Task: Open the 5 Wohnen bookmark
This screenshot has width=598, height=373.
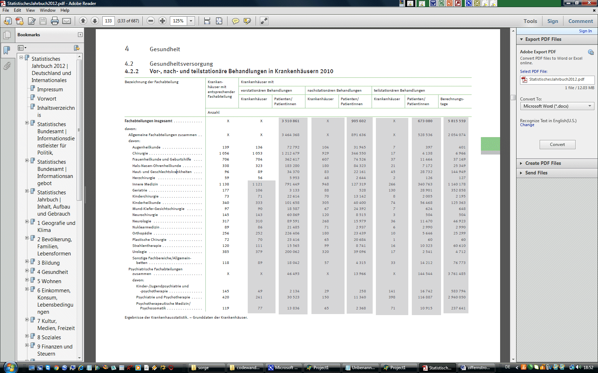Action: (x=49, y=281)
